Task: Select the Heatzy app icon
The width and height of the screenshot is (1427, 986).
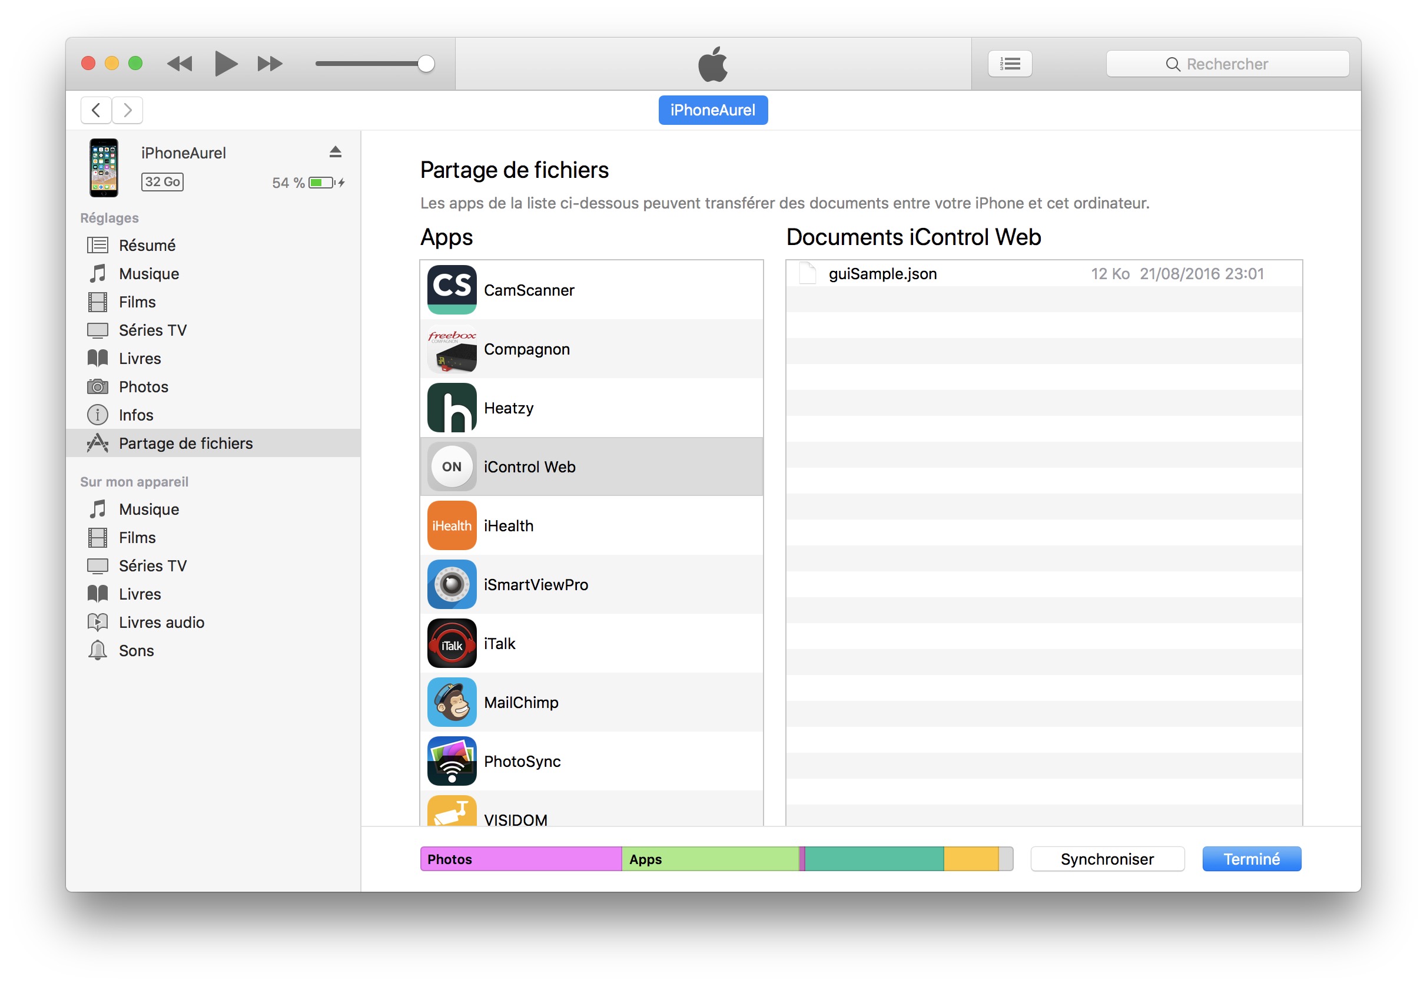Action: click(x=451, y=408)
